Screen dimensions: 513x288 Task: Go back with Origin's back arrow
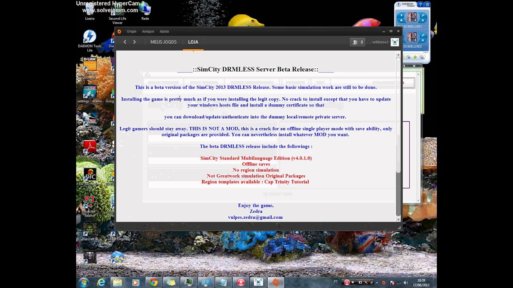125,42
